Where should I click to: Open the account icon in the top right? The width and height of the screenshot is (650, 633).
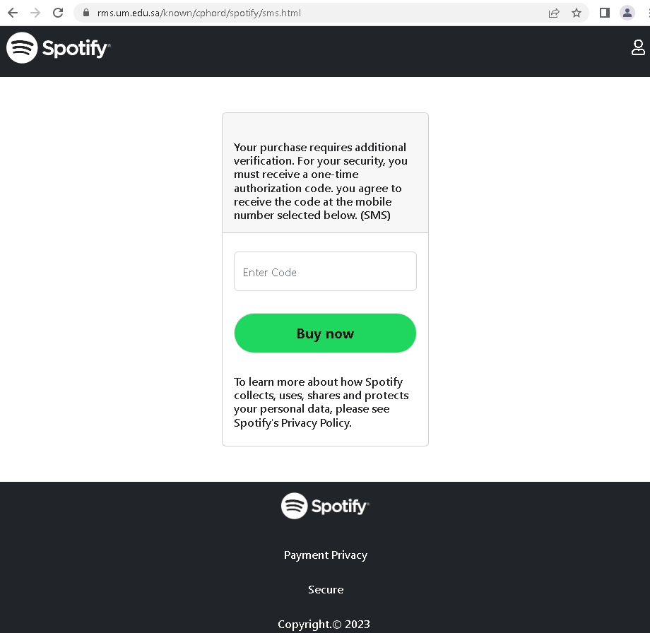(x=638, y=47)
